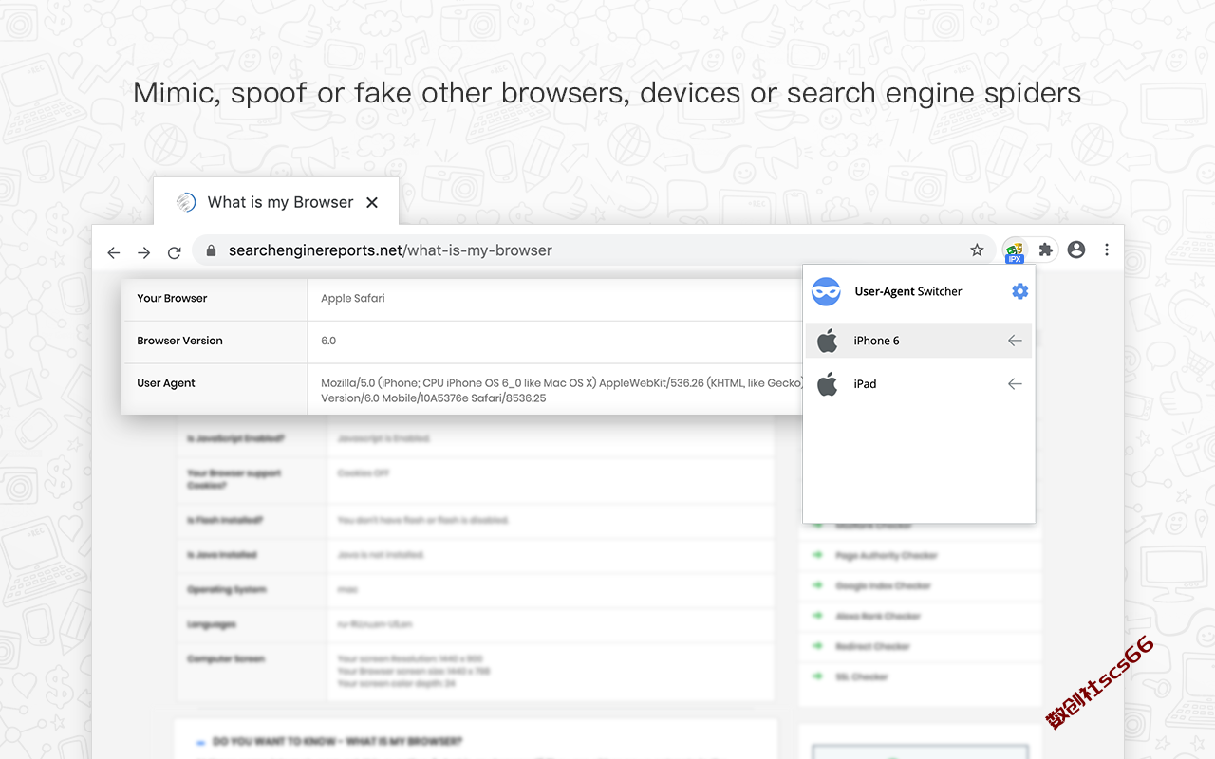Click the padlock site security icon
Viewport: 1215px width, 759px height.
[x=211, y=250]
